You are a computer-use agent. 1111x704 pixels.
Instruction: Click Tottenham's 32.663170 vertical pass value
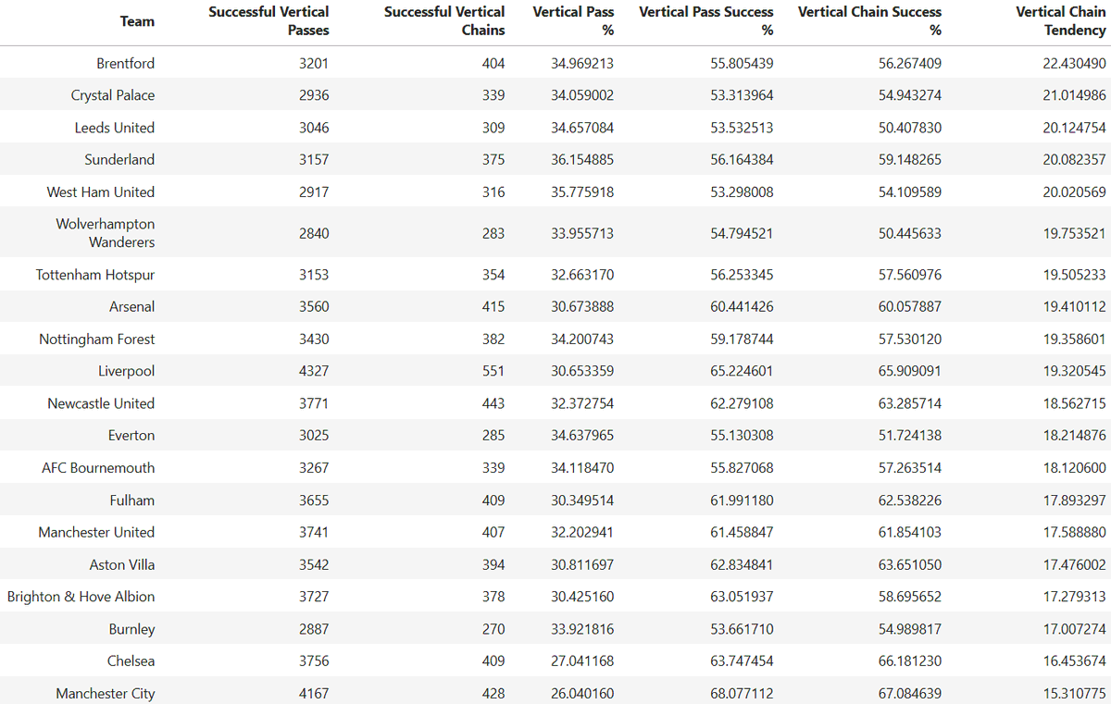(x=582, y=275)
